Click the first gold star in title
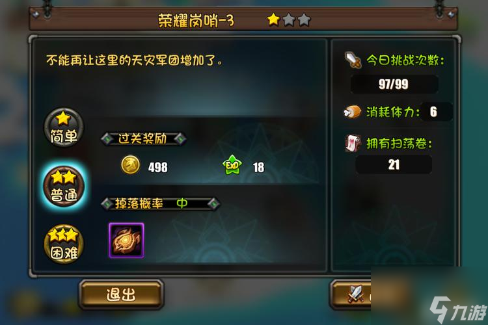Screen dimensions: 488x325 click(x=273, y=19)
